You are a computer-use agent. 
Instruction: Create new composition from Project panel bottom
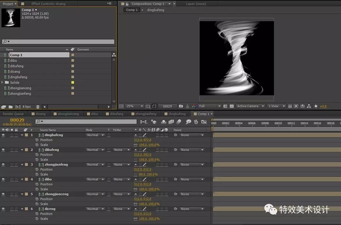(x=18, y=107)
